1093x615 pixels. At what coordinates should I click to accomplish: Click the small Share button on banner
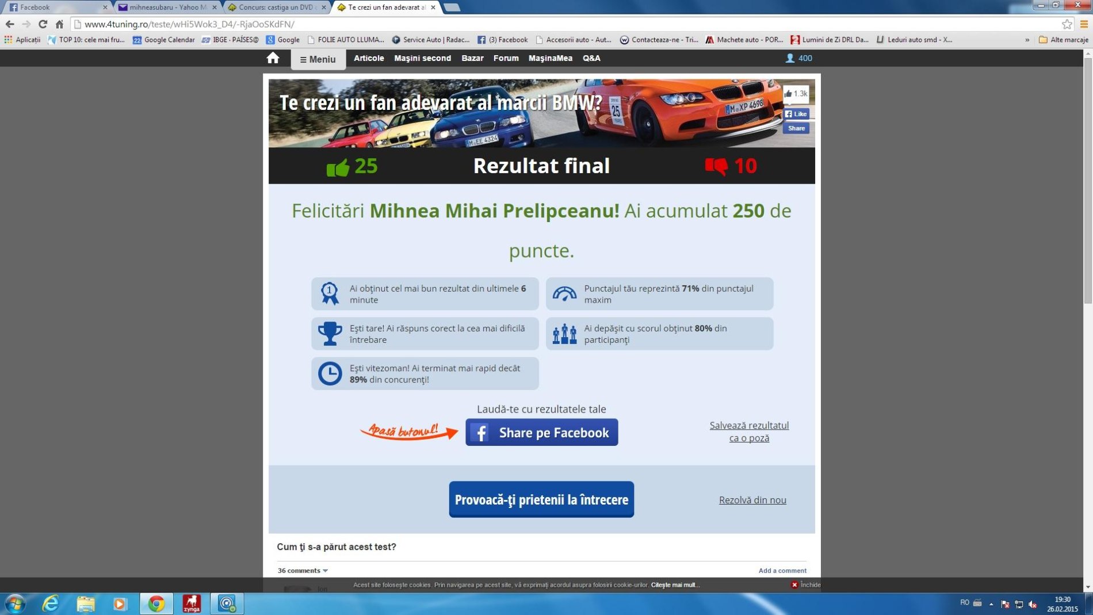(x=796, y=128)
